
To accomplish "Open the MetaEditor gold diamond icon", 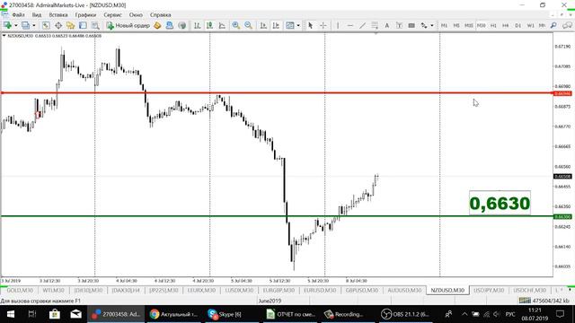I will [x=157, y=25].
